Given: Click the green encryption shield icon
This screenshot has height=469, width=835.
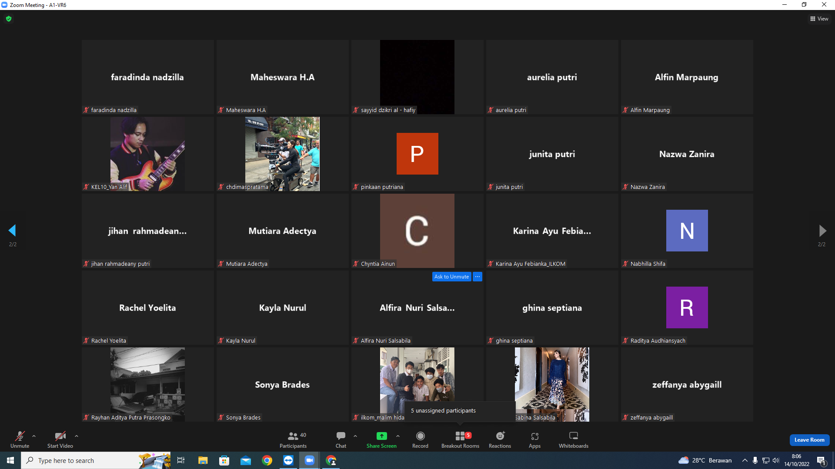Looking at the screenshot, I should click(x=9, y=19).
